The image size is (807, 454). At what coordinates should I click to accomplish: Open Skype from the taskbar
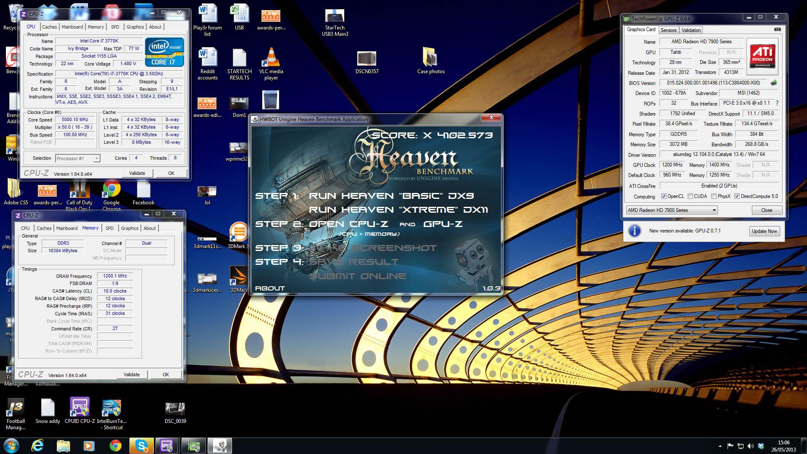click(141, 446)
